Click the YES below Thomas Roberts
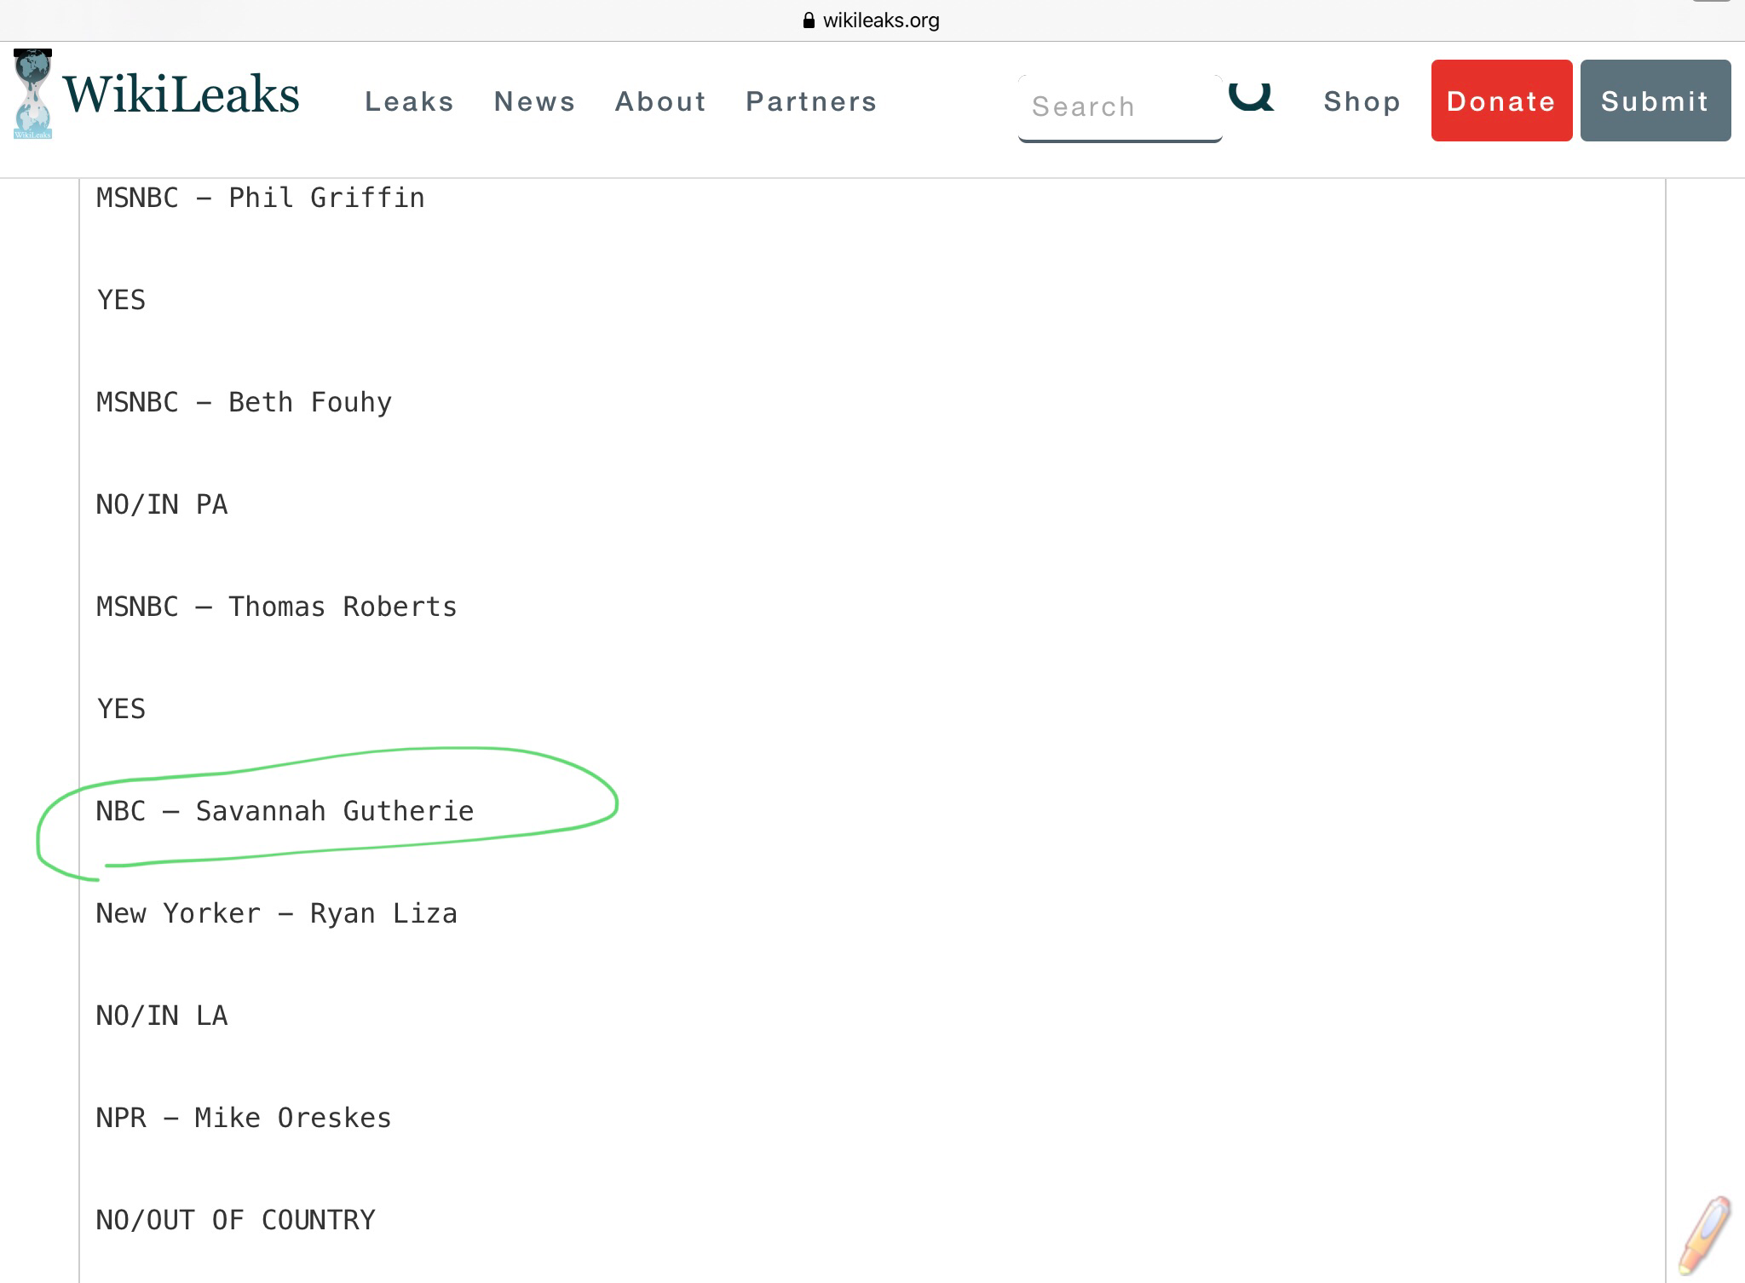 point(121,709)
